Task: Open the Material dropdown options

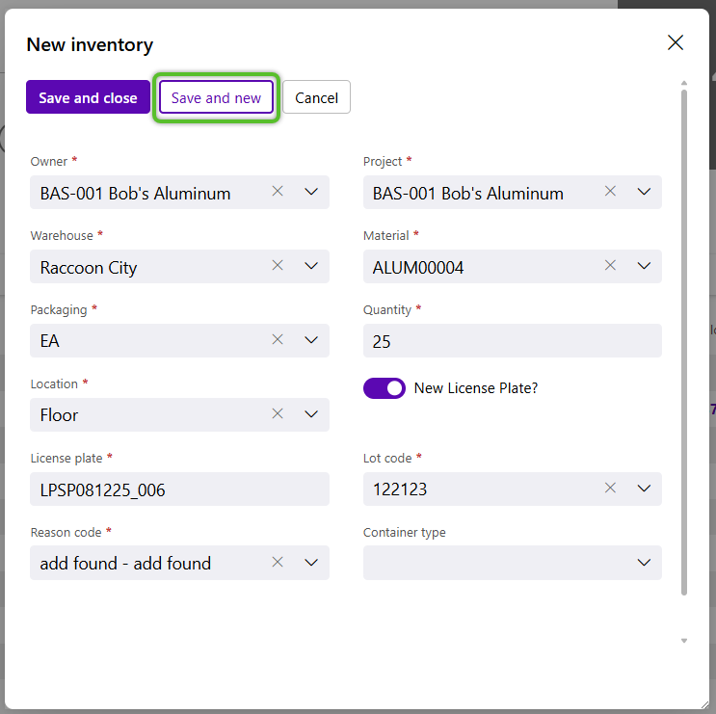Action: coord(644,266)
